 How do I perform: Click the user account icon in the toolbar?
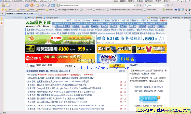point(3,5)
